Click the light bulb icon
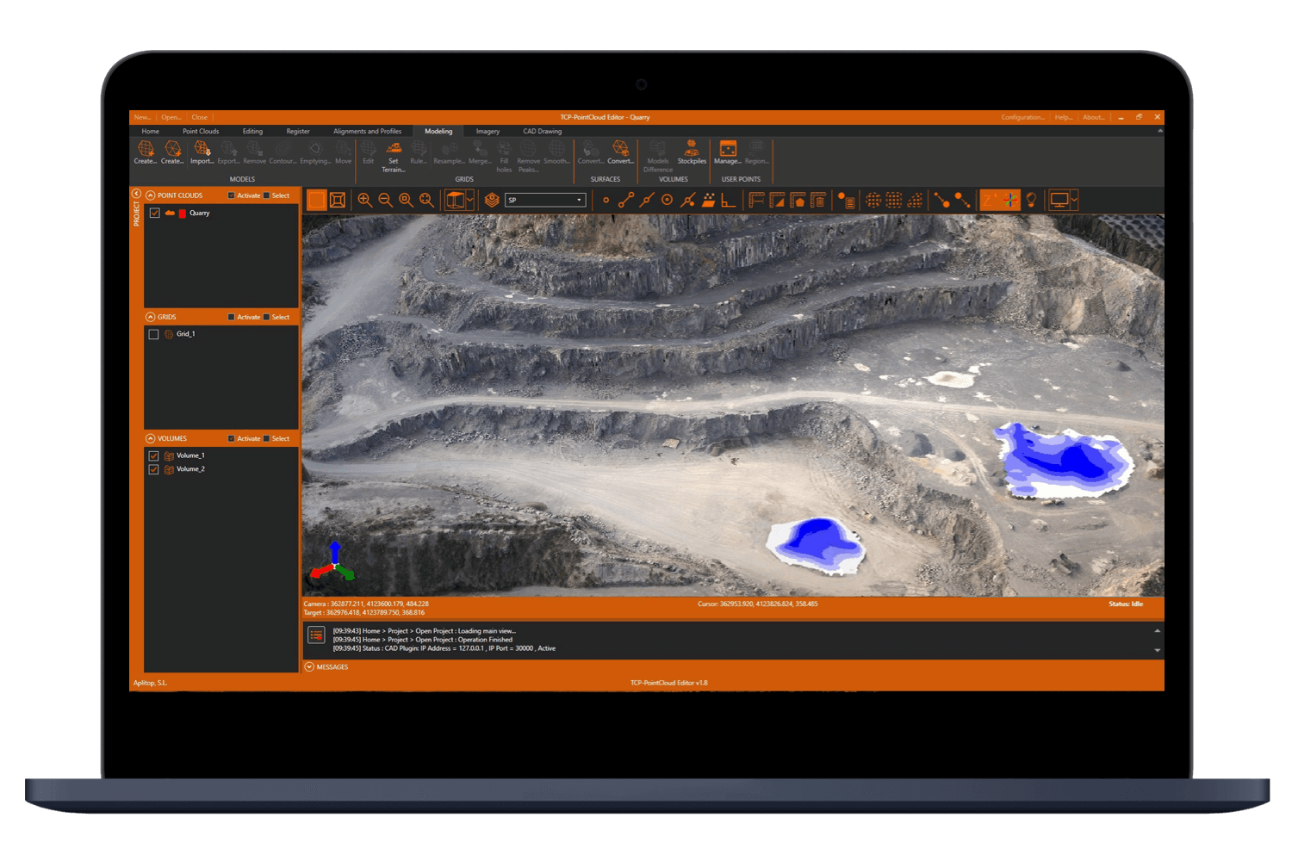The width and height of the screenshot is (1292, 861). pyautogui.click(x=1031, y=200)
